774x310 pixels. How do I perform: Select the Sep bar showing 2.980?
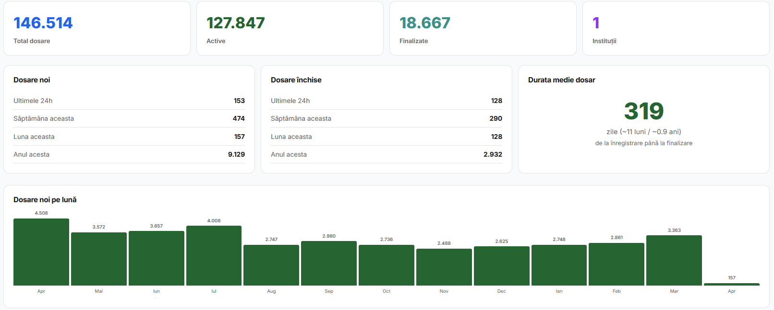point(329,264)
